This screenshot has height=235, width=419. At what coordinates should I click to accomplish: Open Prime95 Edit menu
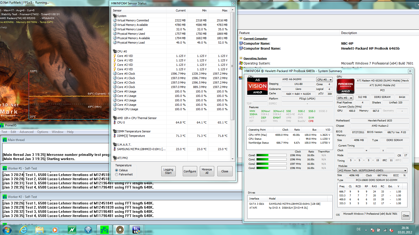[13, 132]
